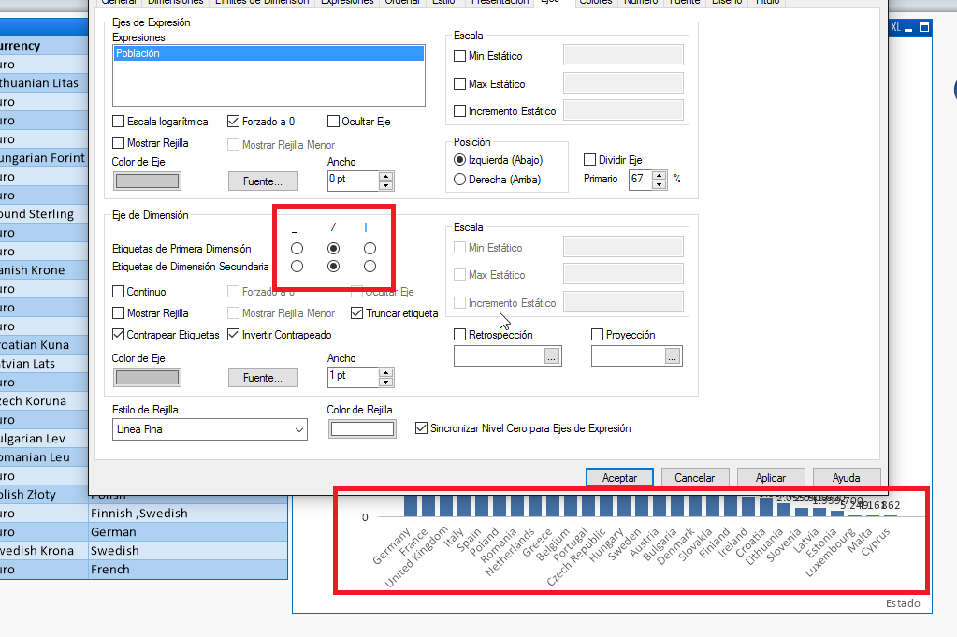This screenshot has height=637, width=957.
Task: Click the Cancelar button
Action: [x=694, y=478]
